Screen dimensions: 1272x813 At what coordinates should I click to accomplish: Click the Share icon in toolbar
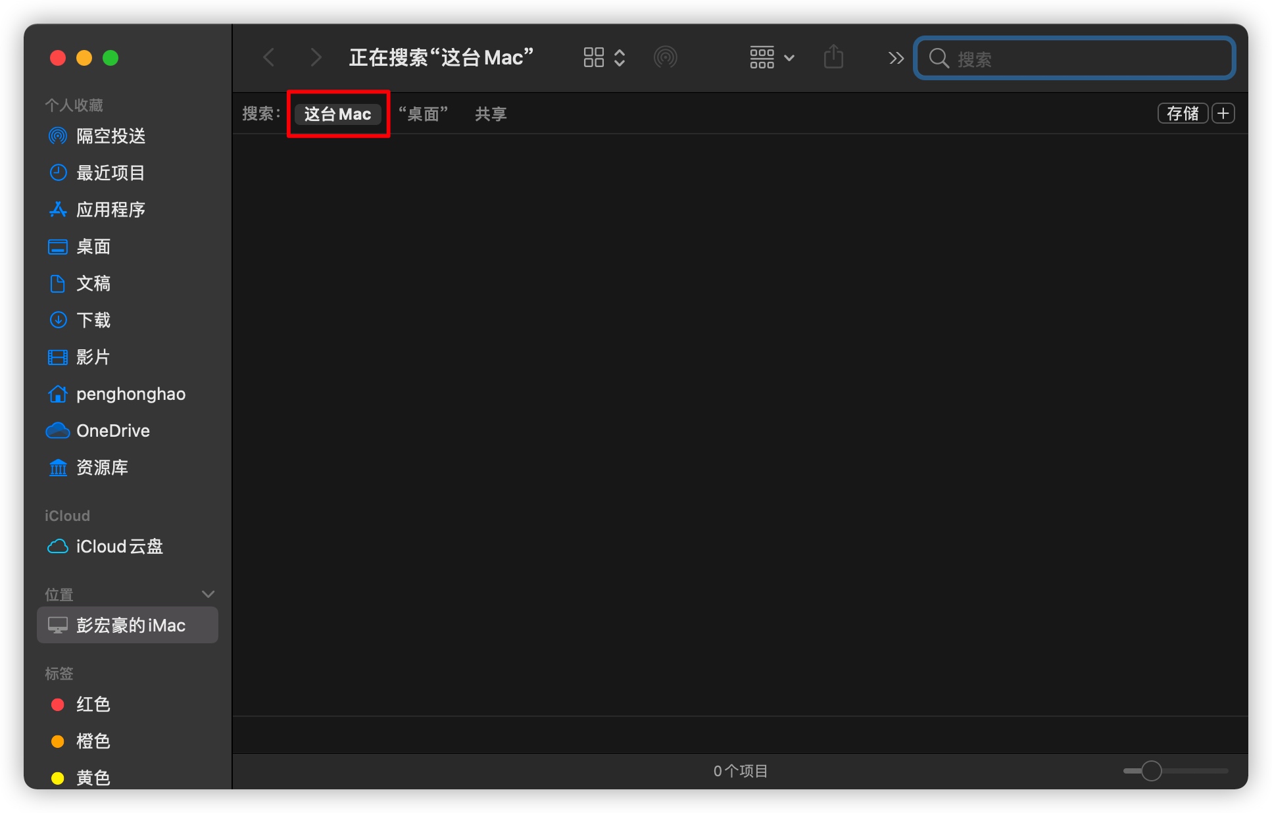tap(833, 57)
